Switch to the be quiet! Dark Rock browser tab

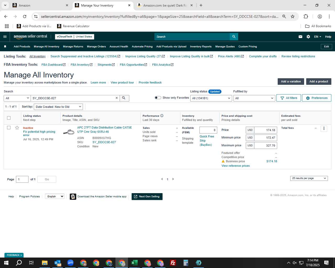pos(165,5)
